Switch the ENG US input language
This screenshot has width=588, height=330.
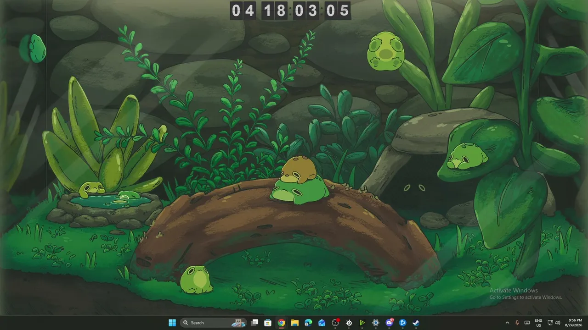pos(539,323)
